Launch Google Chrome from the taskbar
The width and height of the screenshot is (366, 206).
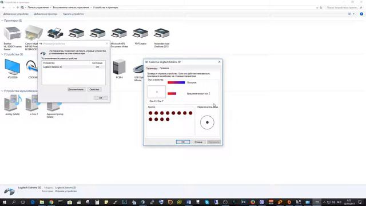pyautogui.click(x=51, y=202)
